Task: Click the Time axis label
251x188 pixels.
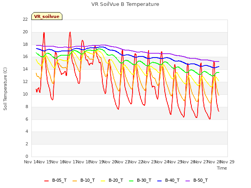Action: [x=222, y=168]
